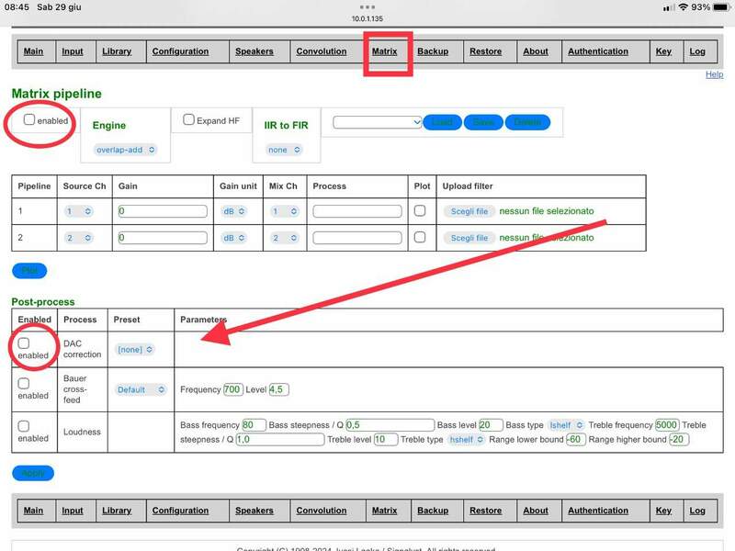Viewport: 735px width, 551px height.
Task: Toggle the Expand HF checkbox
Action: 189,120
